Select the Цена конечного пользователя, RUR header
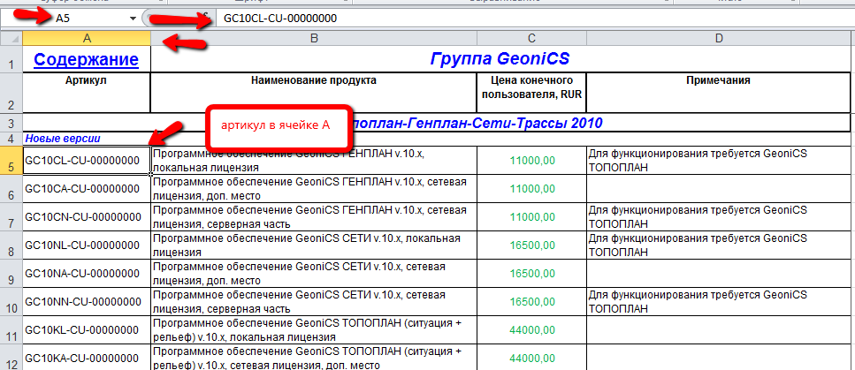Viewport: 855px width, 370px height. pyautogui.click(x=531, y=93)
